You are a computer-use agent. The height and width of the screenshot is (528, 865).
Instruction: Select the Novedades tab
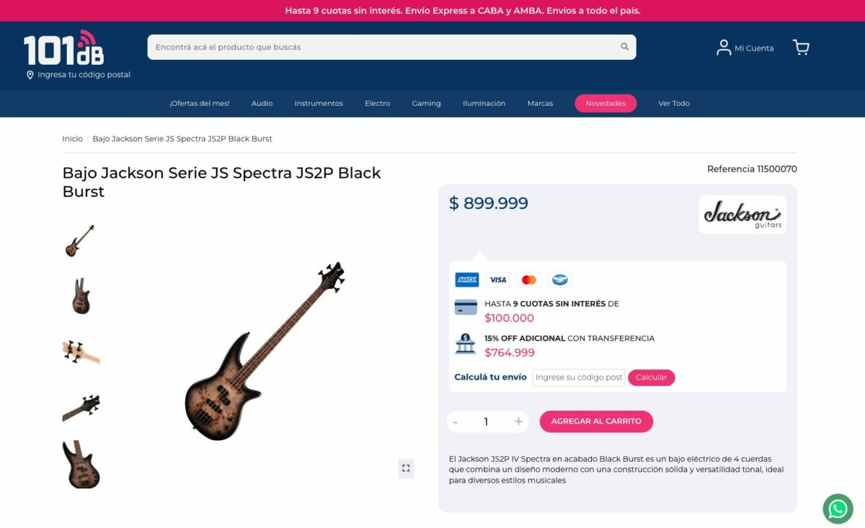605,104
